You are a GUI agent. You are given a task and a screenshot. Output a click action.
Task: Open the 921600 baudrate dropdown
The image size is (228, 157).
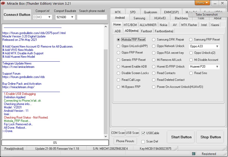click(65, 17)
